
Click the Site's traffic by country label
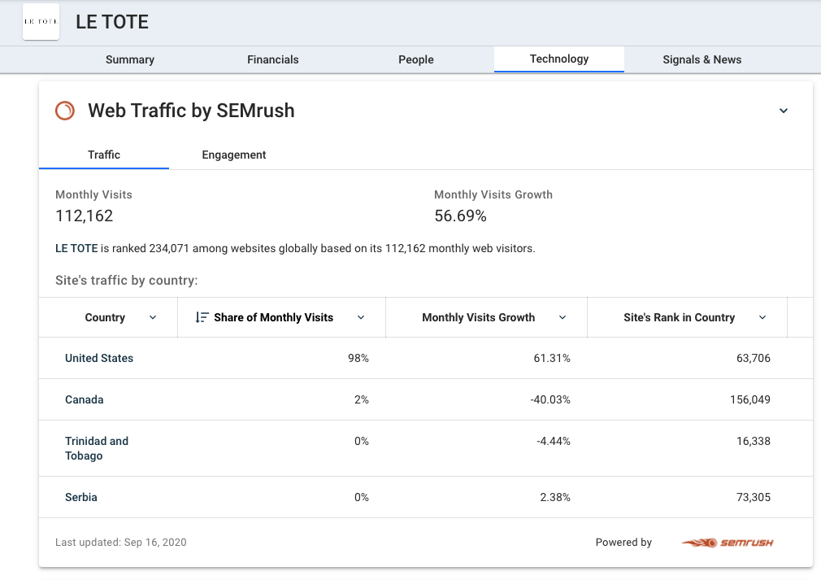(x=127, y=281)
